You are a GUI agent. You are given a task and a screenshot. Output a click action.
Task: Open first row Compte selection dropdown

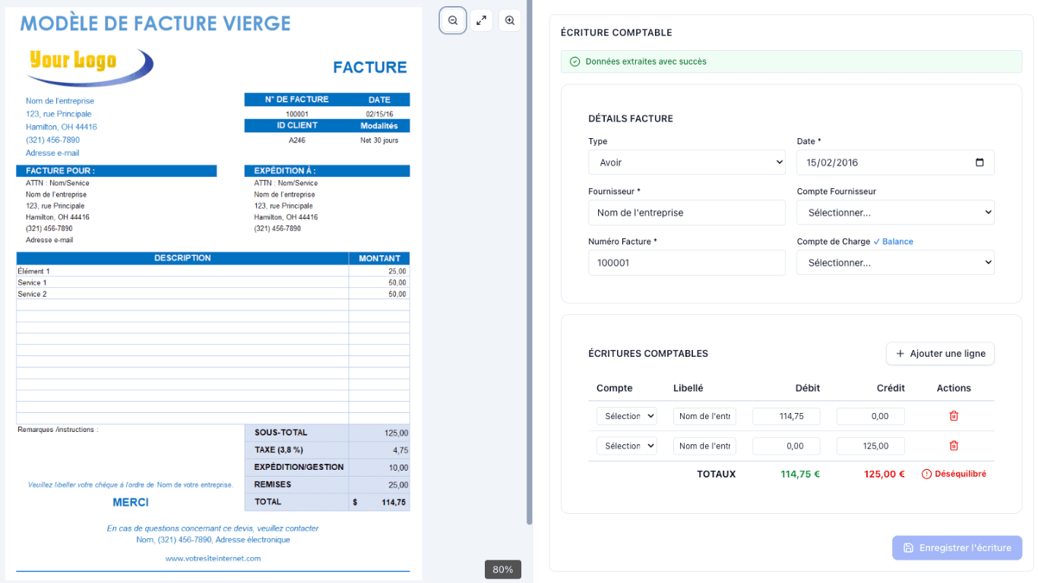[x=626, y=416]
